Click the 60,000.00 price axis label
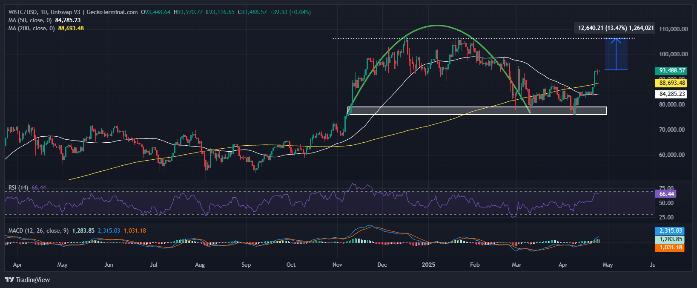The height and width of the screenshot is (288, 697). [x=672, y=155]
